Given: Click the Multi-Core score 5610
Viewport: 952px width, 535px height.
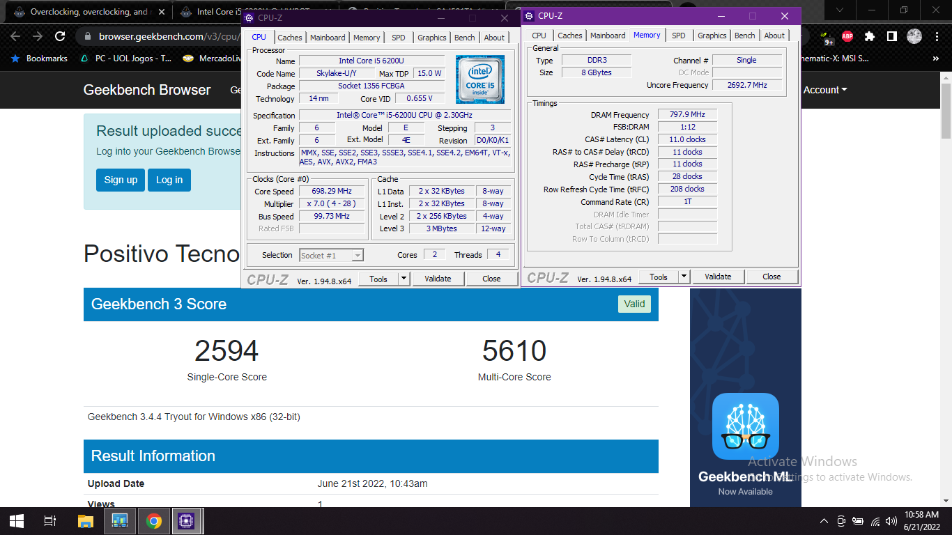Looking at the screenshot, I should click(514, 350).
